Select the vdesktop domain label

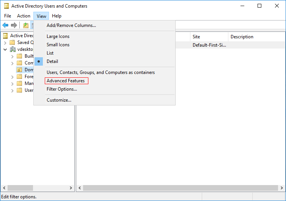pyautogui.click(x=25, y=49)
